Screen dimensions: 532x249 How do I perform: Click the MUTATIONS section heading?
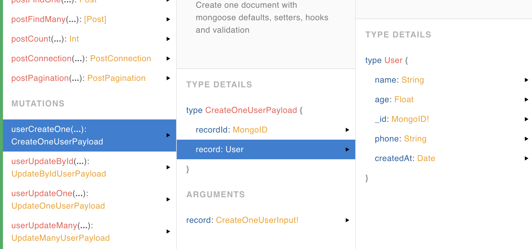coord(38,104)
